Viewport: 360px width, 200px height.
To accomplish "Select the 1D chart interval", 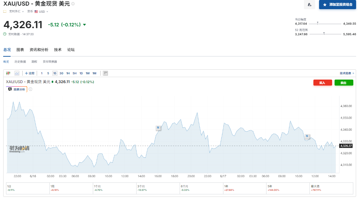I will [x=81, y=73].
